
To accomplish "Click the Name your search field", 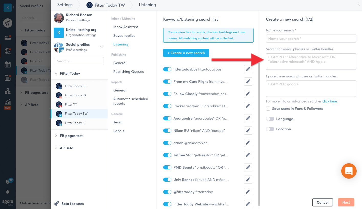I will [x=311, y=39].
